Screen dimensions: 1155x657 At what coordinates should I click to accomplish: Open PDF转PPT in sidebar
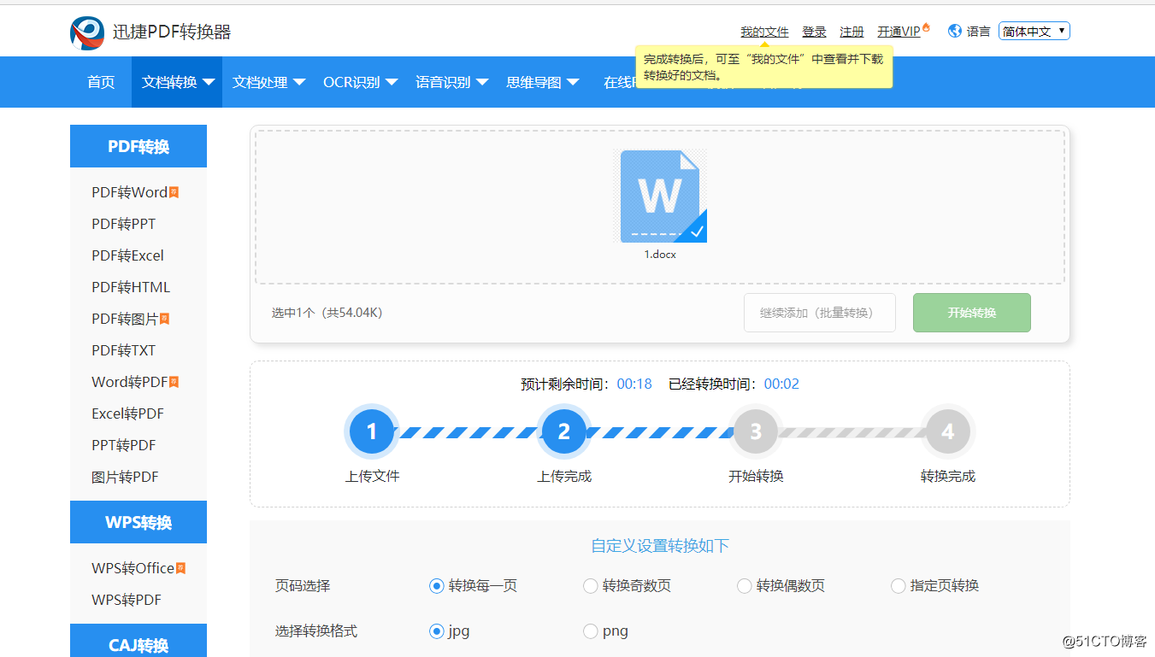(124, 224)
